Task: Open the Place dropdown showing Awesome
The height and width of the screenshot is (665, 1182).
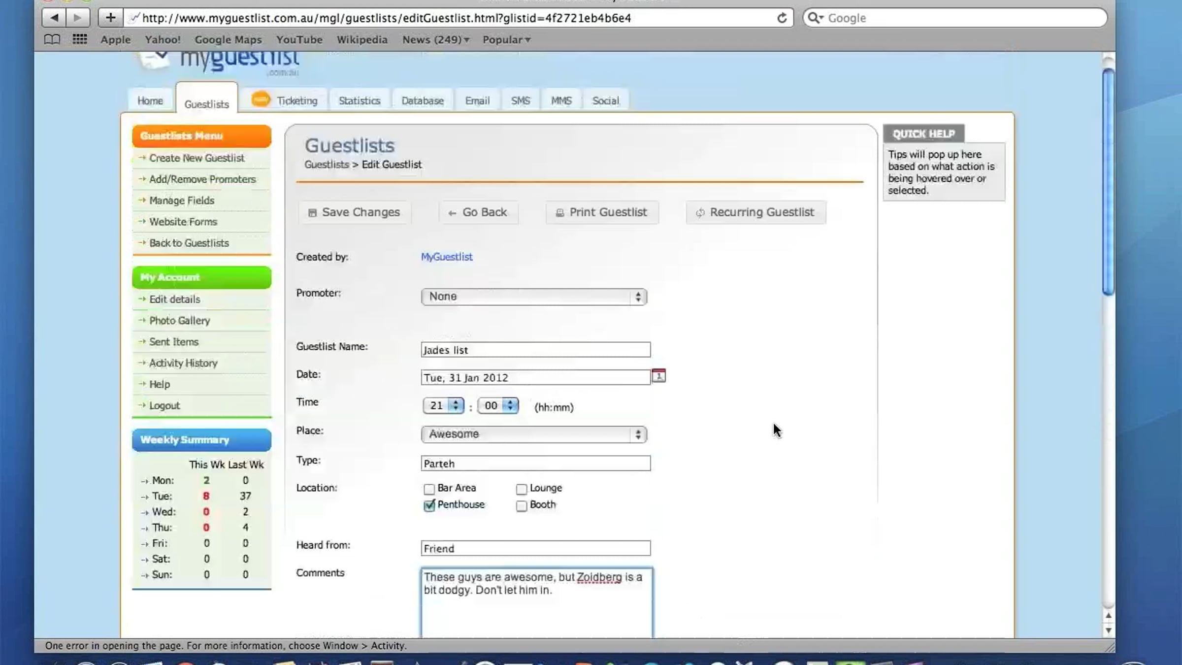Action: coord(534,434)
